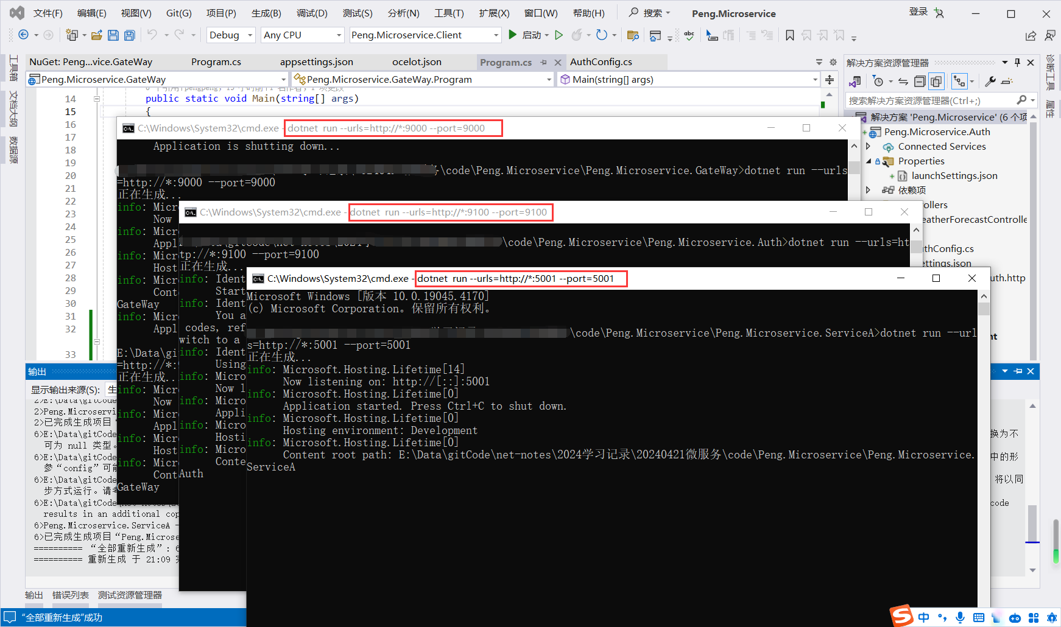Expand Connected Services tree node
Screen dimensions: 1061x627
point(869,147)
